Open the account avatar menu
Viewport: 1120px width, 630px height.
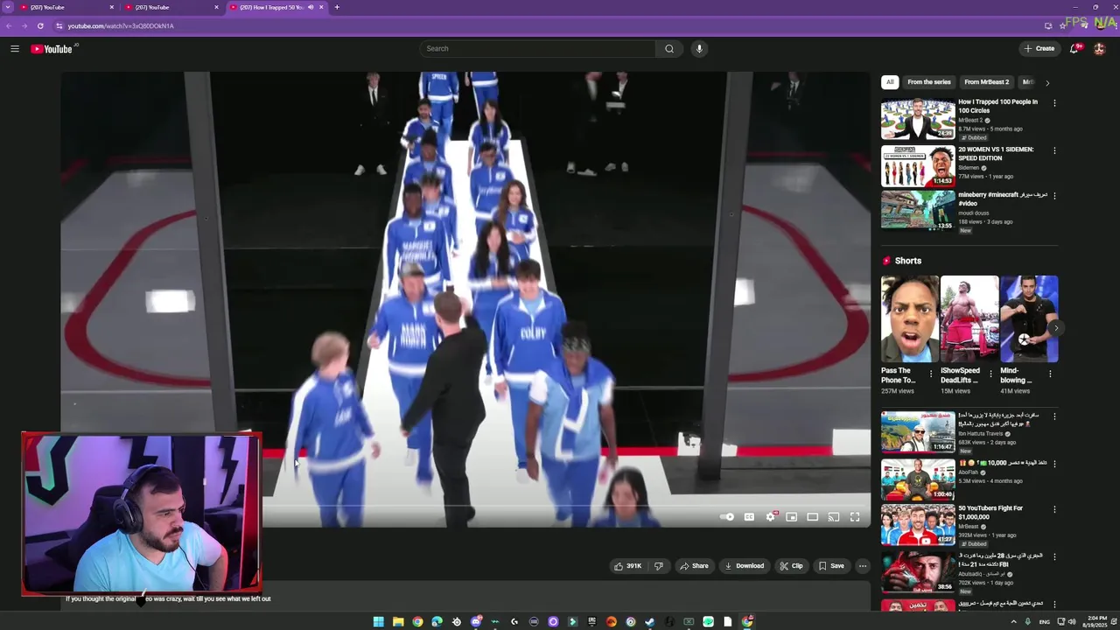pyautogui.click(x=1100, y=49)
